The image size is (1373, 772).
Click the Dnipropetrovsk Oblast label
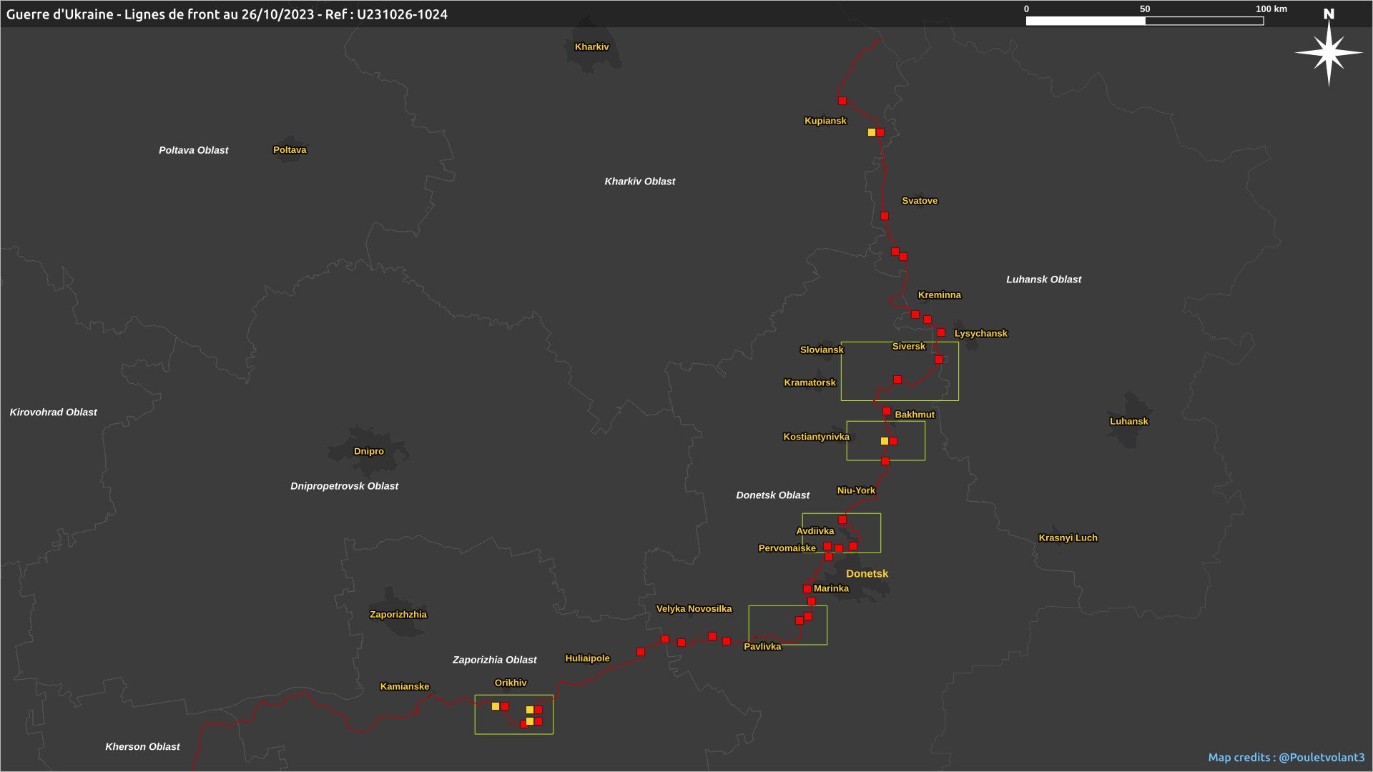click(345, 486)
